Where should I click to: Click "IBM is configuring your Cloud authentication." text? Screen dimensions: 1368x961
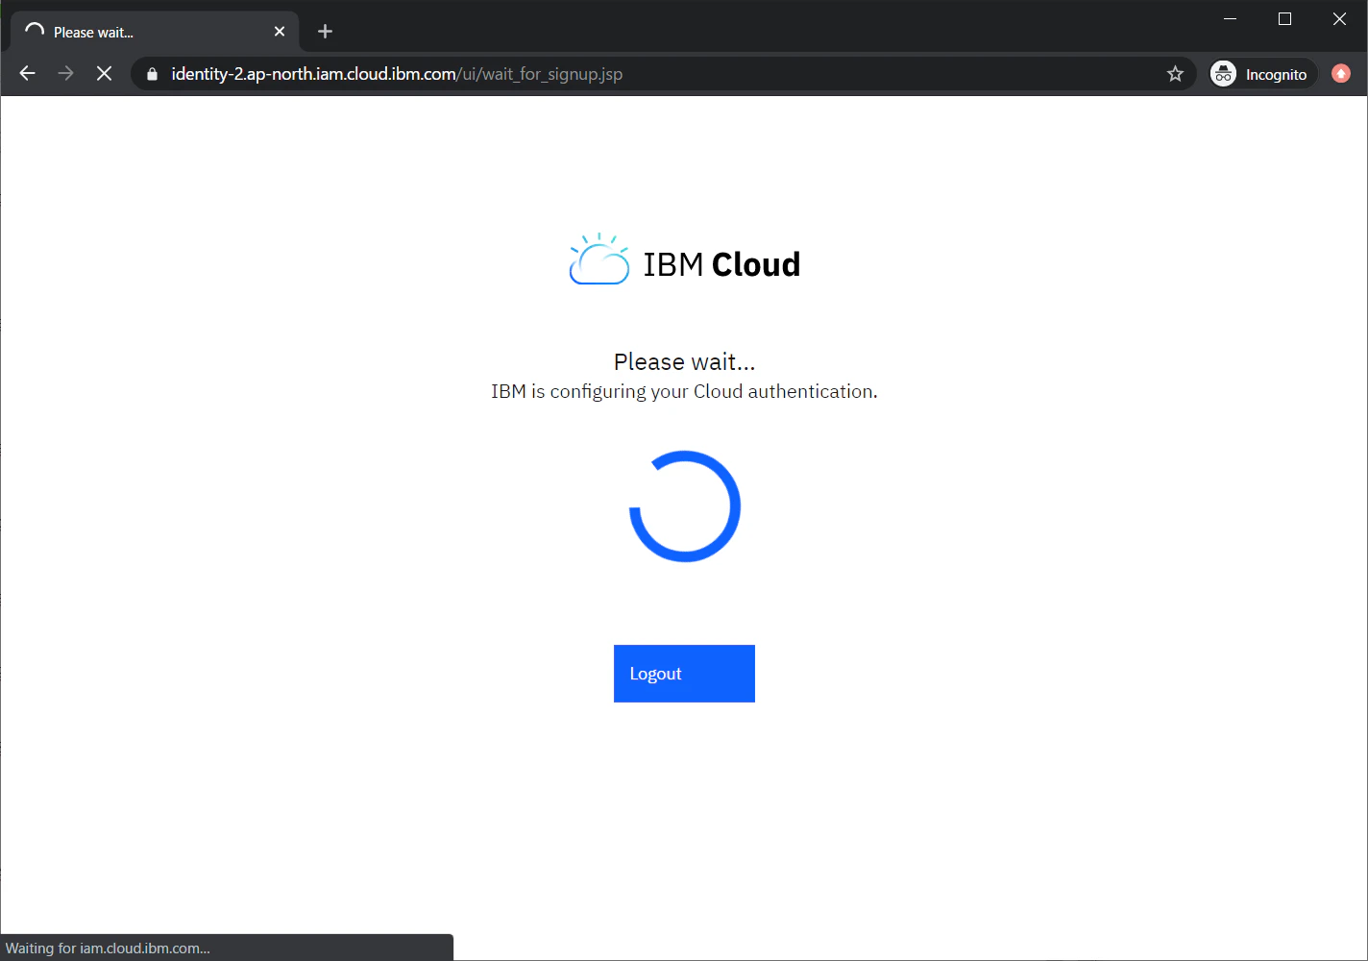(x=684, y=391)
